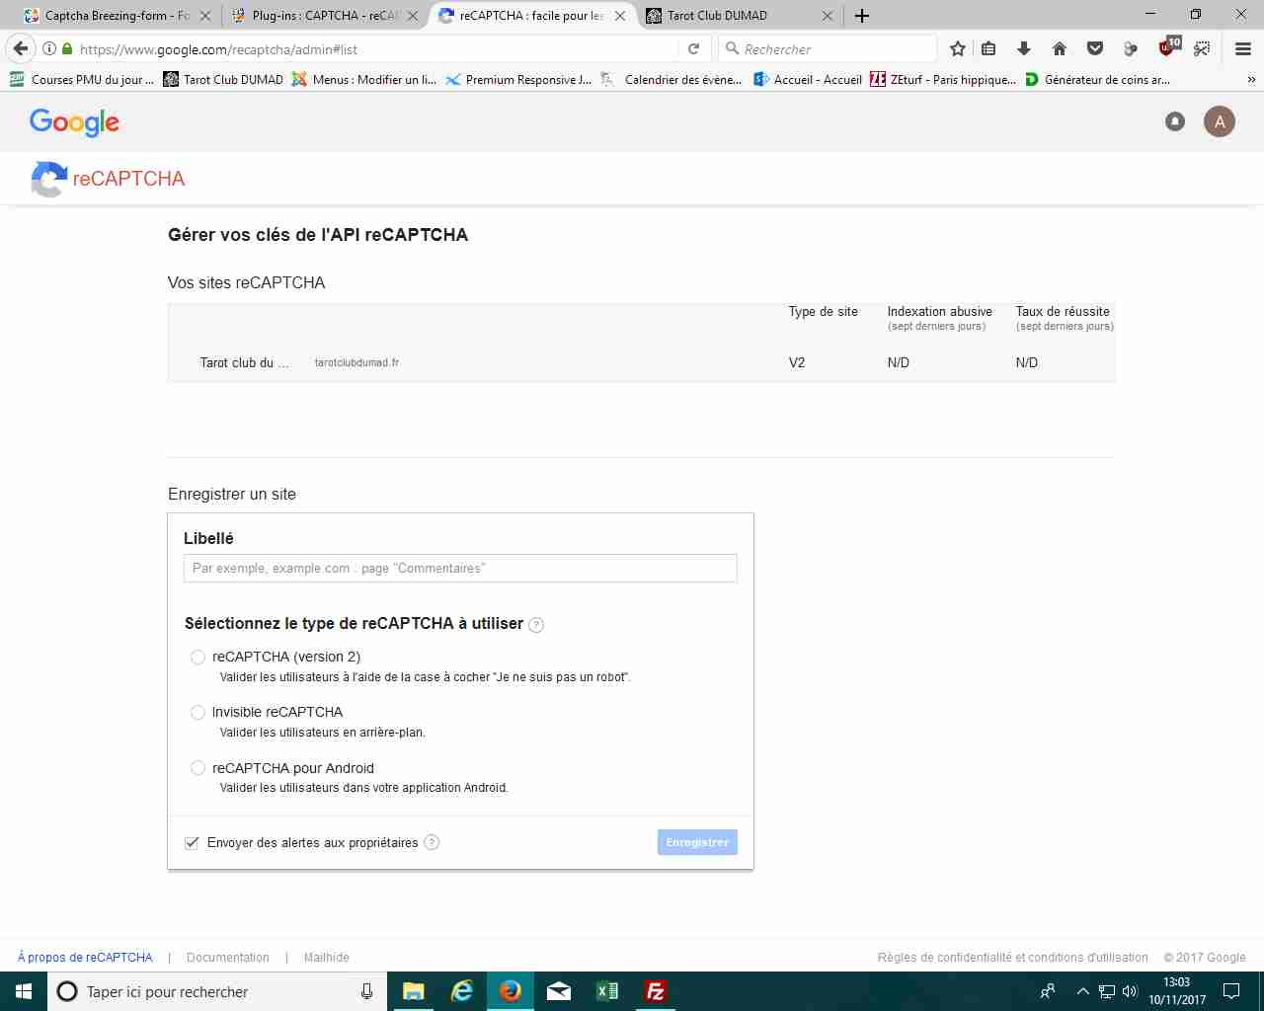
Task: Go to the Firefox home icon
Action: point(1060,48)
